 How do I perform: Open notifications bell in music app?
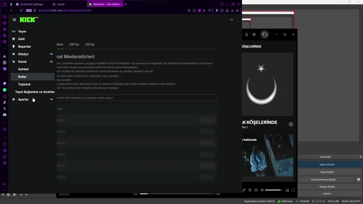[246, 34]
